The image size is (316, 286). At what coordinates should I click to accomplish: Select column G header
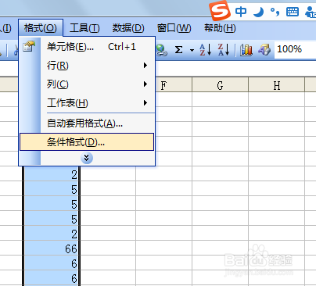220,85
